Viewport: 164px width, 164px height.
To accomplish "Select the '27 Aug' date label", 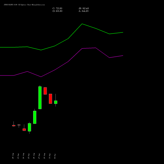I will point(39,156).
